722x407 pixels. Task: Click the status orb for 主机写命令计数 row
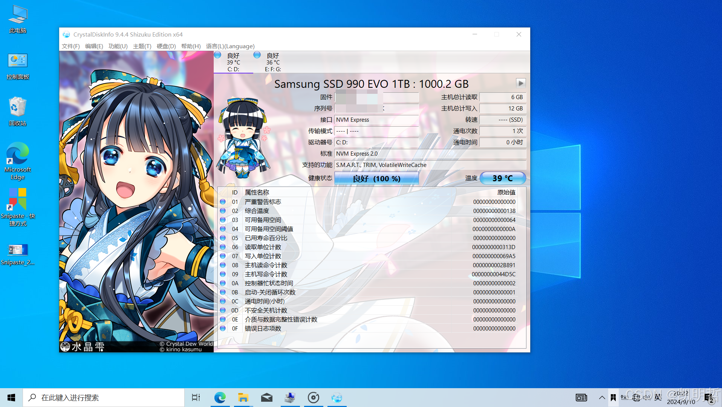pos(223,274)
